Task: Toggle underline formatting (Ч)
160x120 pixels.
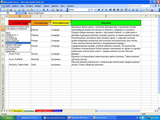Action: coord(106,10)
